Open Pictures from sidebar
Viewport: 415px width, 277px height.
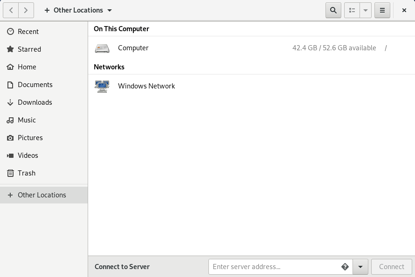(x=30, y=138)
